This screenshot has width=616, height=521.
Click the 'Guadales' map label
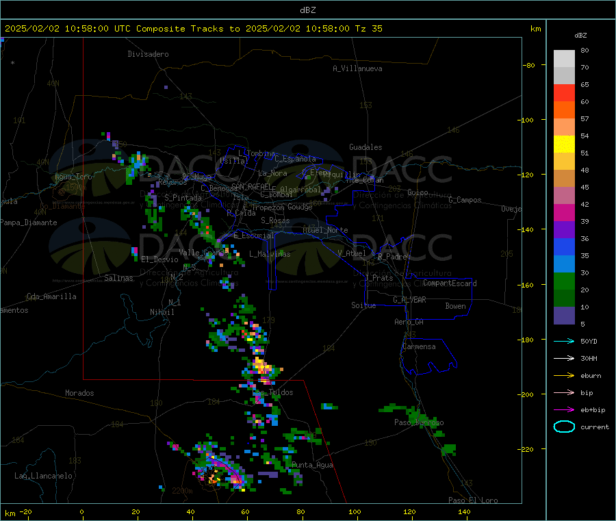pyautogui.click(x=365, y=147)
